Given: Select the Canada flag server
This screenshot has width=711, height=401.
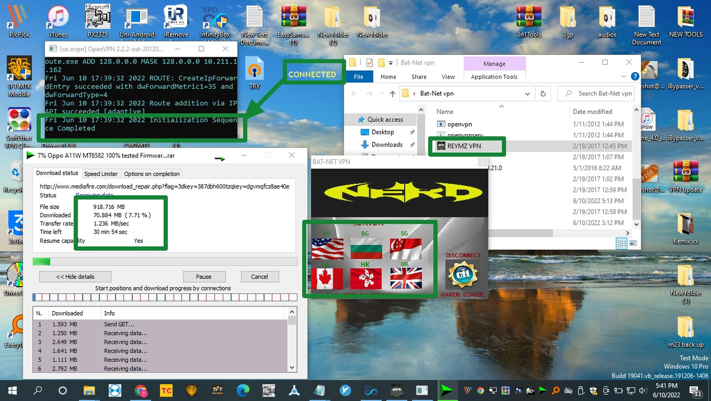Looking at the screenshot, I should coord(328,278).
